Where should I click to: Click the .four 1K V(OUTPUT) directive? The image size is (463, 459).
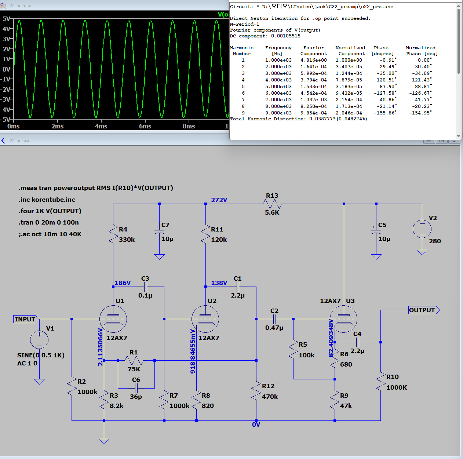[50, 211]
